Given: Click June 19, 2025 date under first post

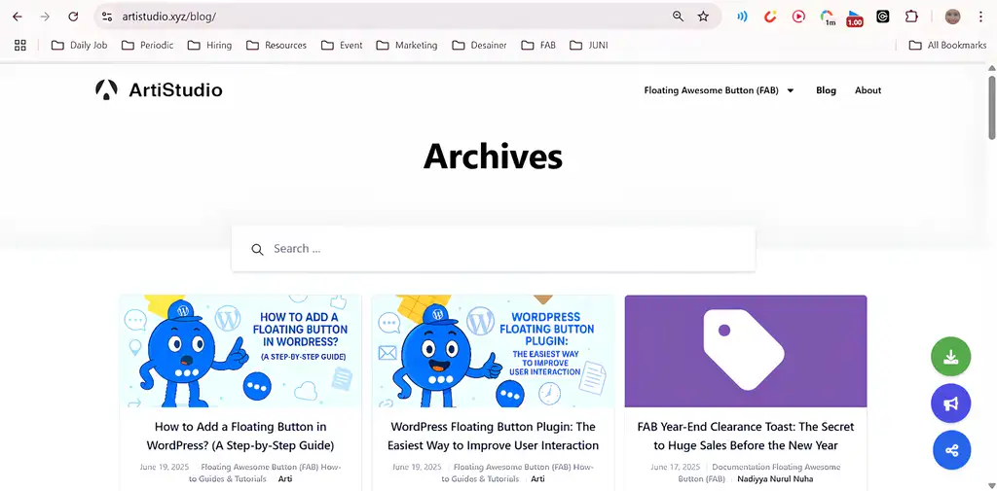Looking at the screenshot, I should click(164, 467).
